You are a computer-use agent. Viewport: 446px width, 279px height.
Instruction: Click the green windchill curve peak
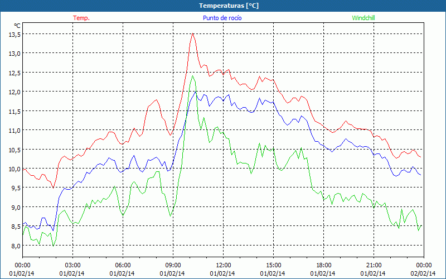click(192, 76)
